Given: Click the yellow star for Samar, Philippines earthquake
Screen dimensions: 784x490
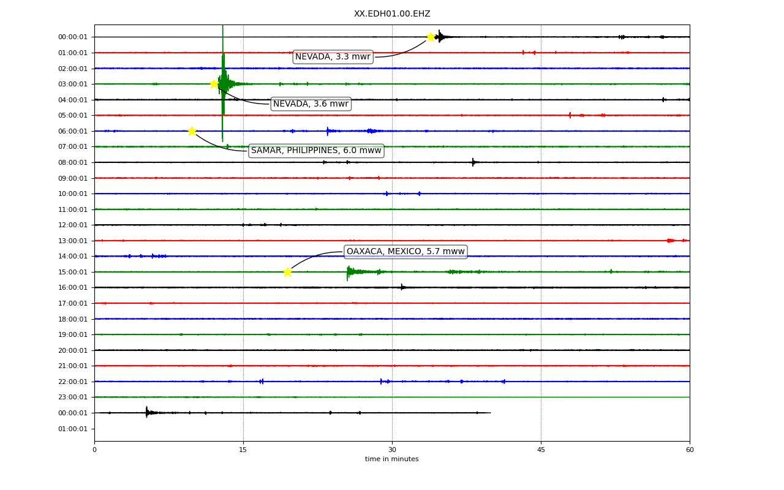Looking at the screenshot, I should (x=192, y=131).
